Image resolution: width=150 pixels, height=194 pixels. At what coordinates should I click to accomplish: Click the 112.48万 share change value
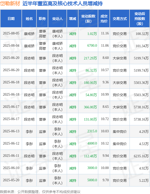point(90,156)
